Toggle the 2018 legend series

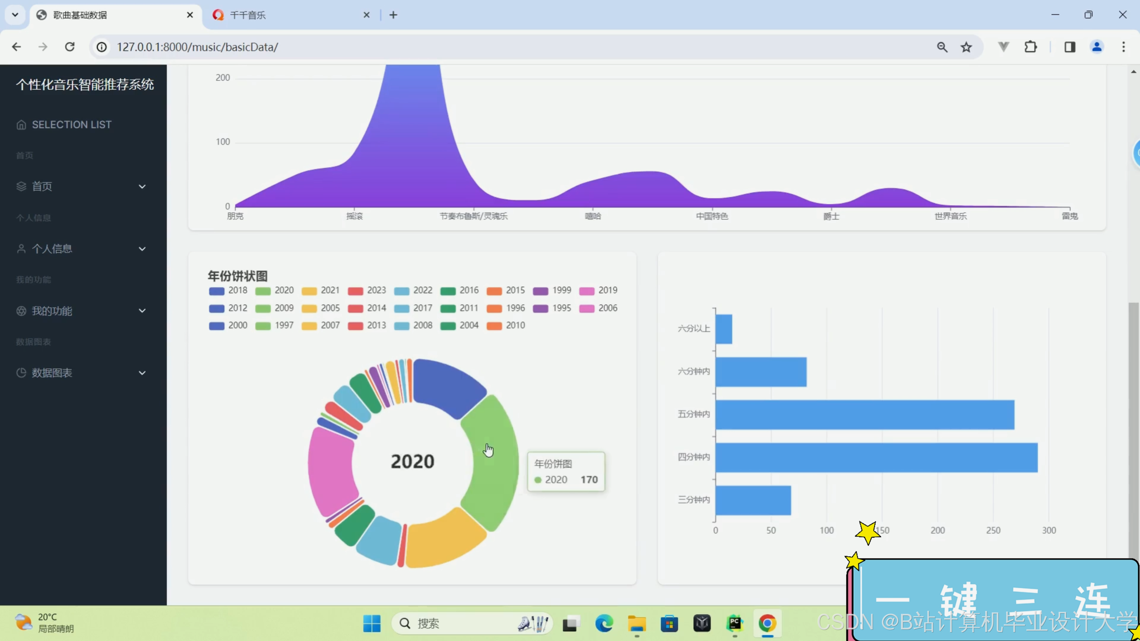pos(228,291)
